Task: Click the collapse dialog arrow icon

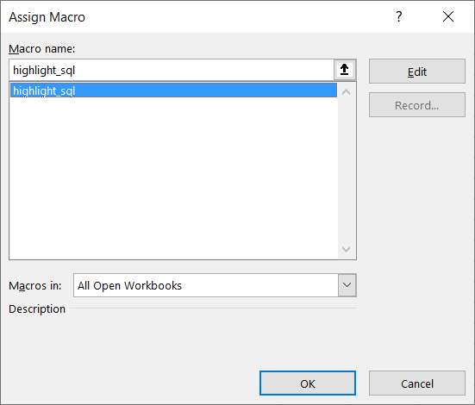Action: (345, 70)
